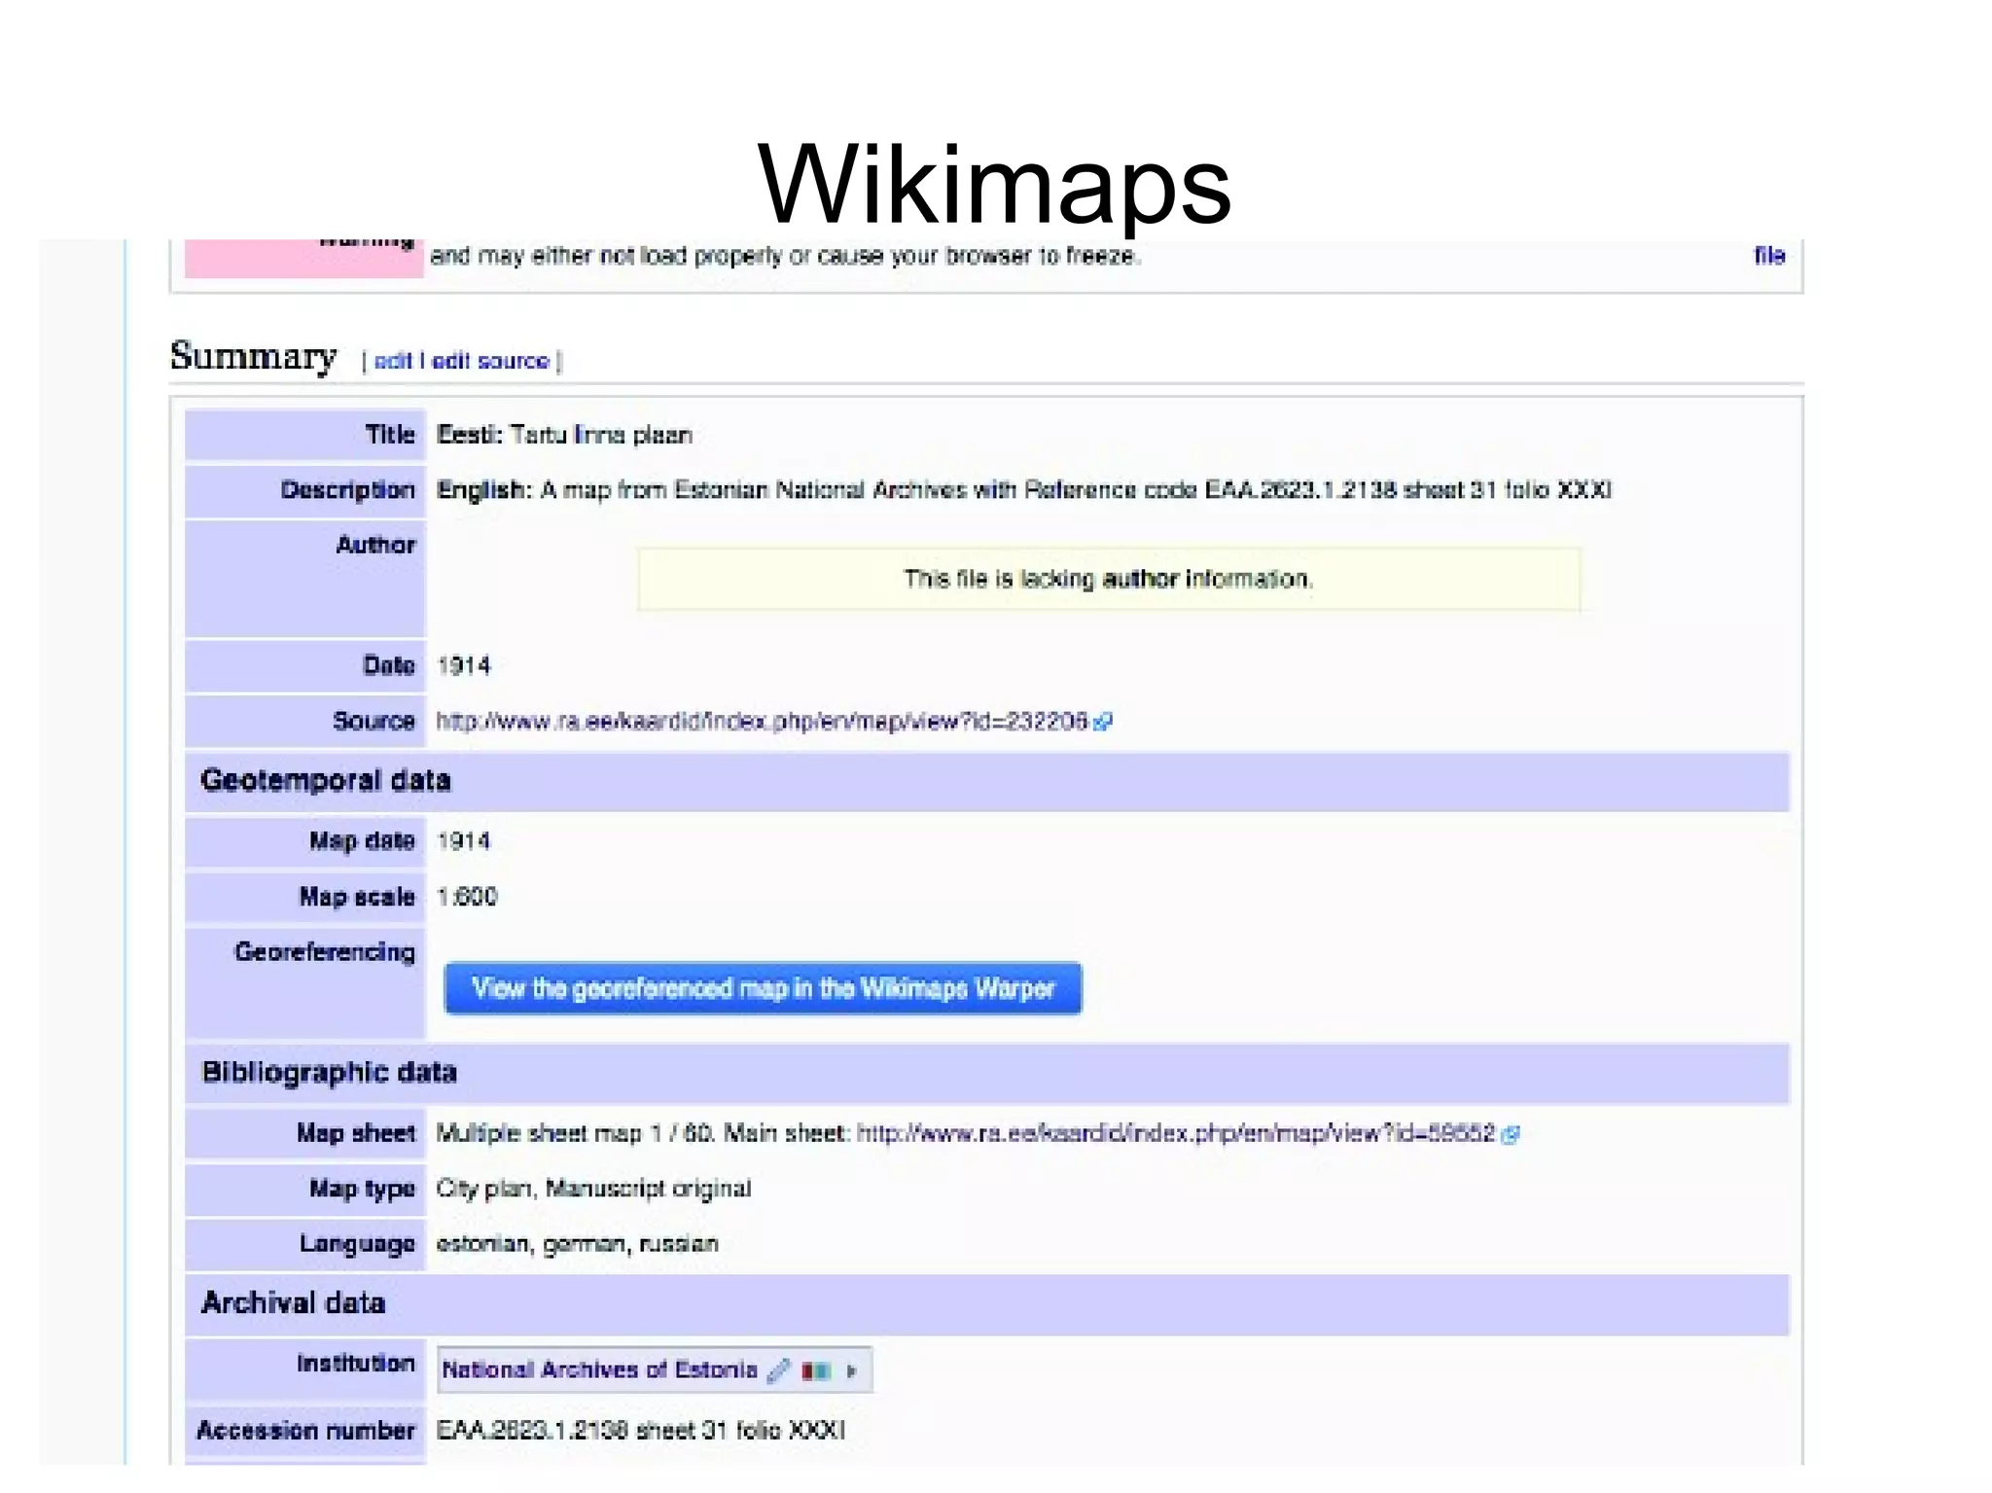This screenshot has height=1493, width=1992.
Task: Open the edit source link for Summary
Action: point(490,361)
